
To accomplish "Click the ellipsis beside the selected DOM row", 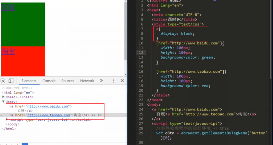I will 1,115.
